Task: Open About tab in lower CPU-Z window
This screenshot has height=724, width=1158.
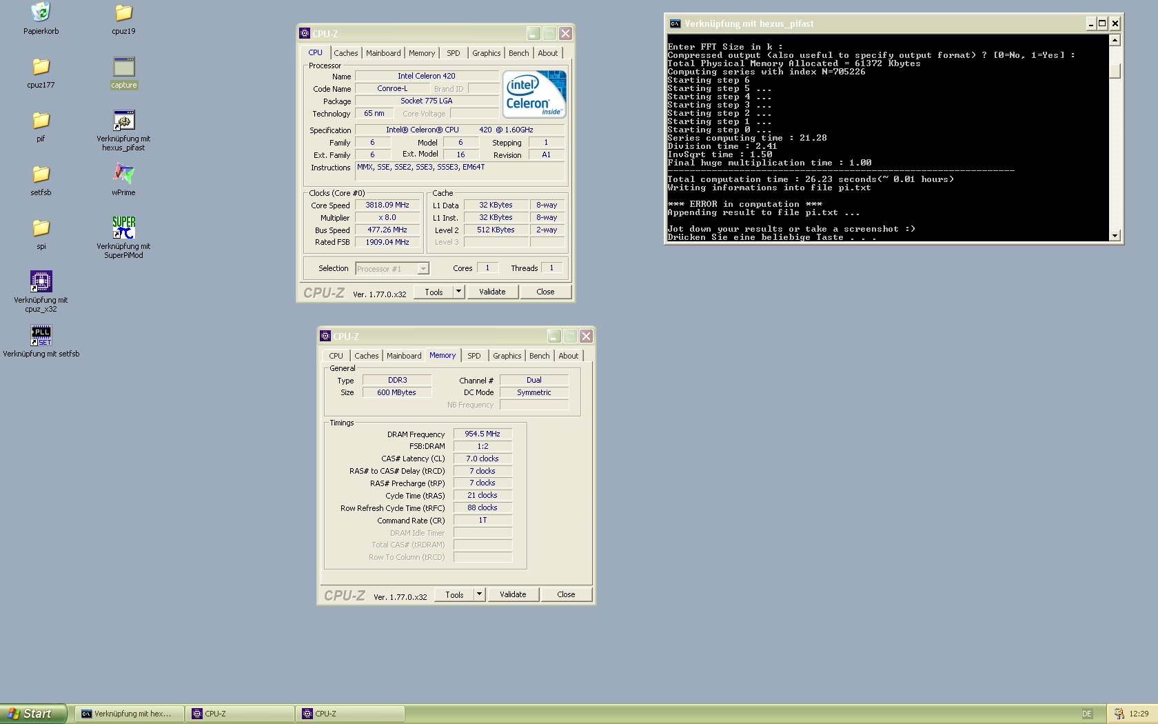Action: (x=569, y=356)
